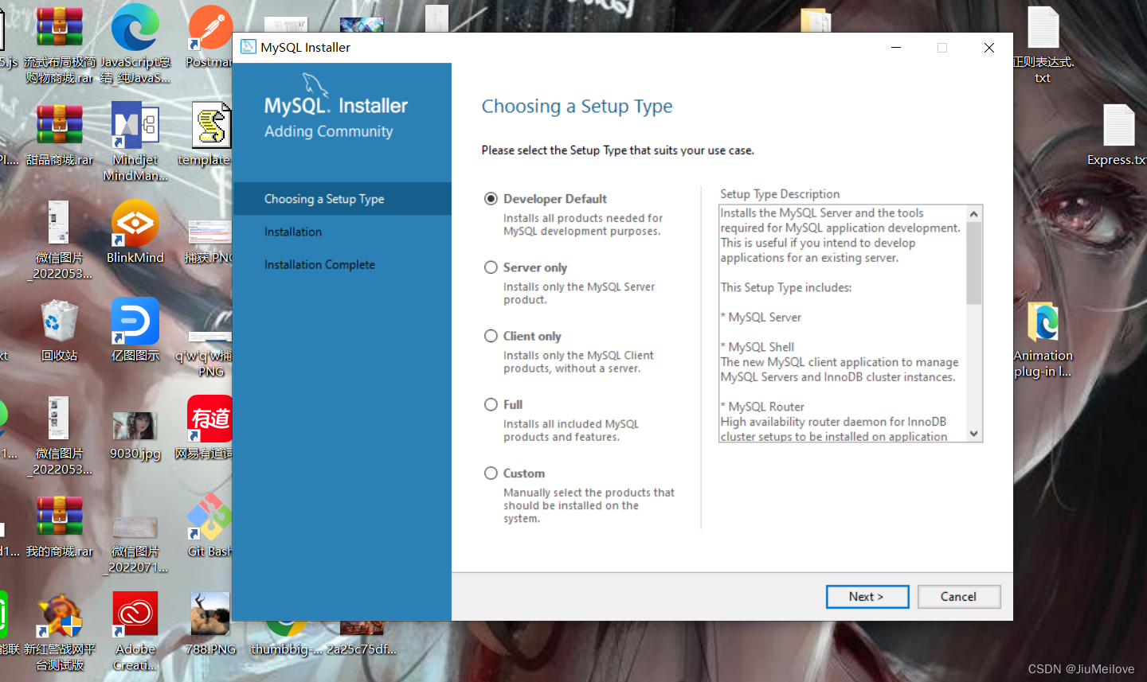Open the 我的商城.rar archive

60,525
